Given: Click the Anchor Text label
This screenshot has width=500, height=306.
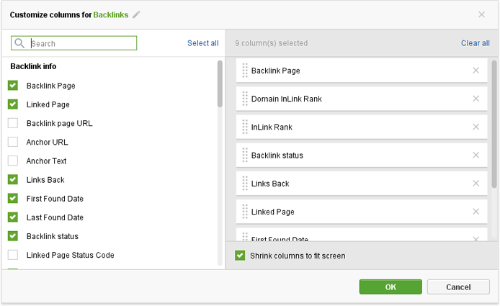Looking at the screenshot, I should [46, 161].
